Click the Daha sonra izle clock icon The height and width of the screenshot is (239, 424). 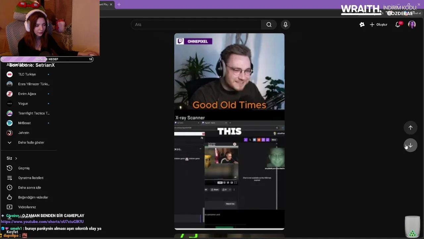click(10, 188)
